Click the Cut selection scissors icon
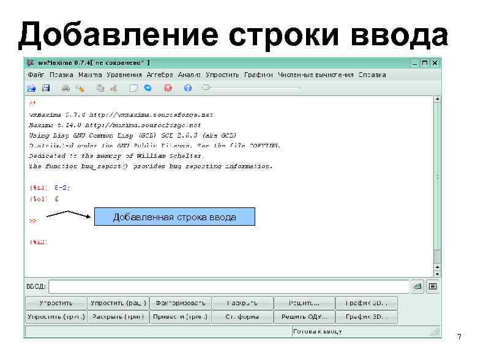The image size is (486, 364). [x=114, y=88]
